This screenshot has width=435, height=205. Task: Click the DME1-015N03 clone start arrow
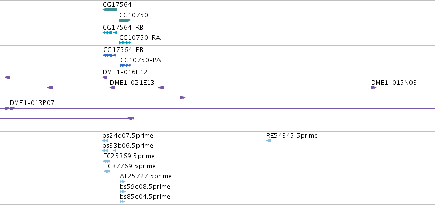[374, 88]
